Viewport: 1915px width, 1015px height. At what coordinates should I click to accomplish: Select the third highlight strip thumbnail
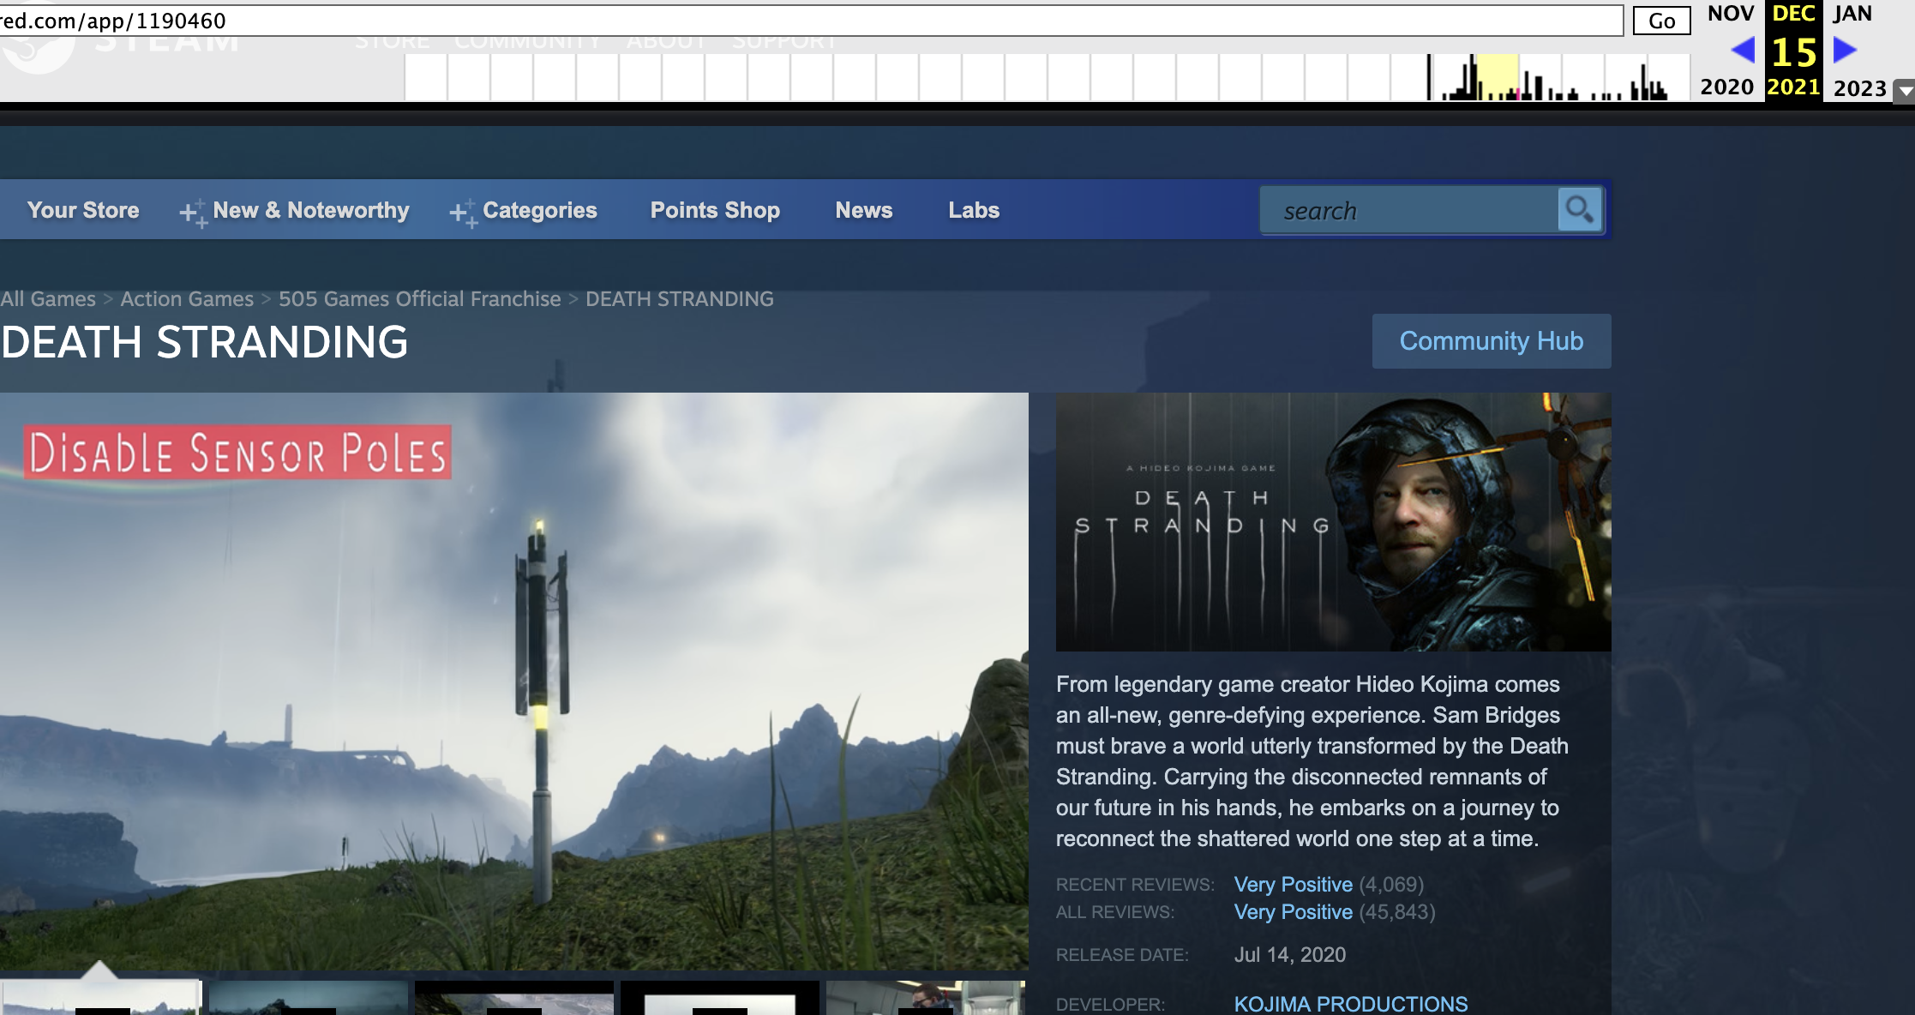tap(514, 998)
